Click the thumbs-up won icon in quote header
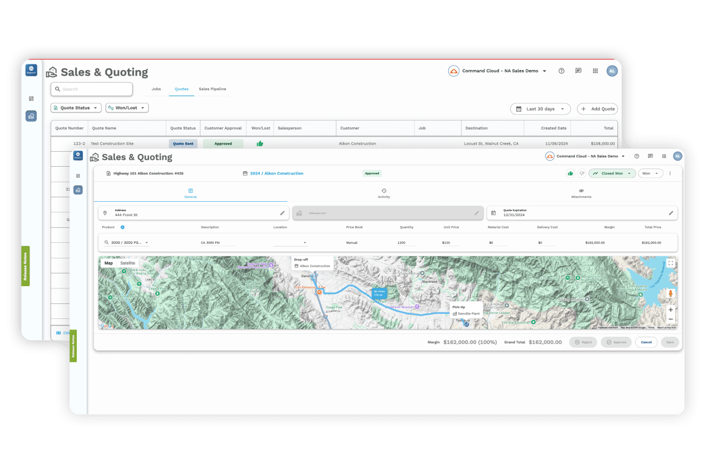Image resolution: width=712 pixels, height=474 pixels. coord(570,173)
